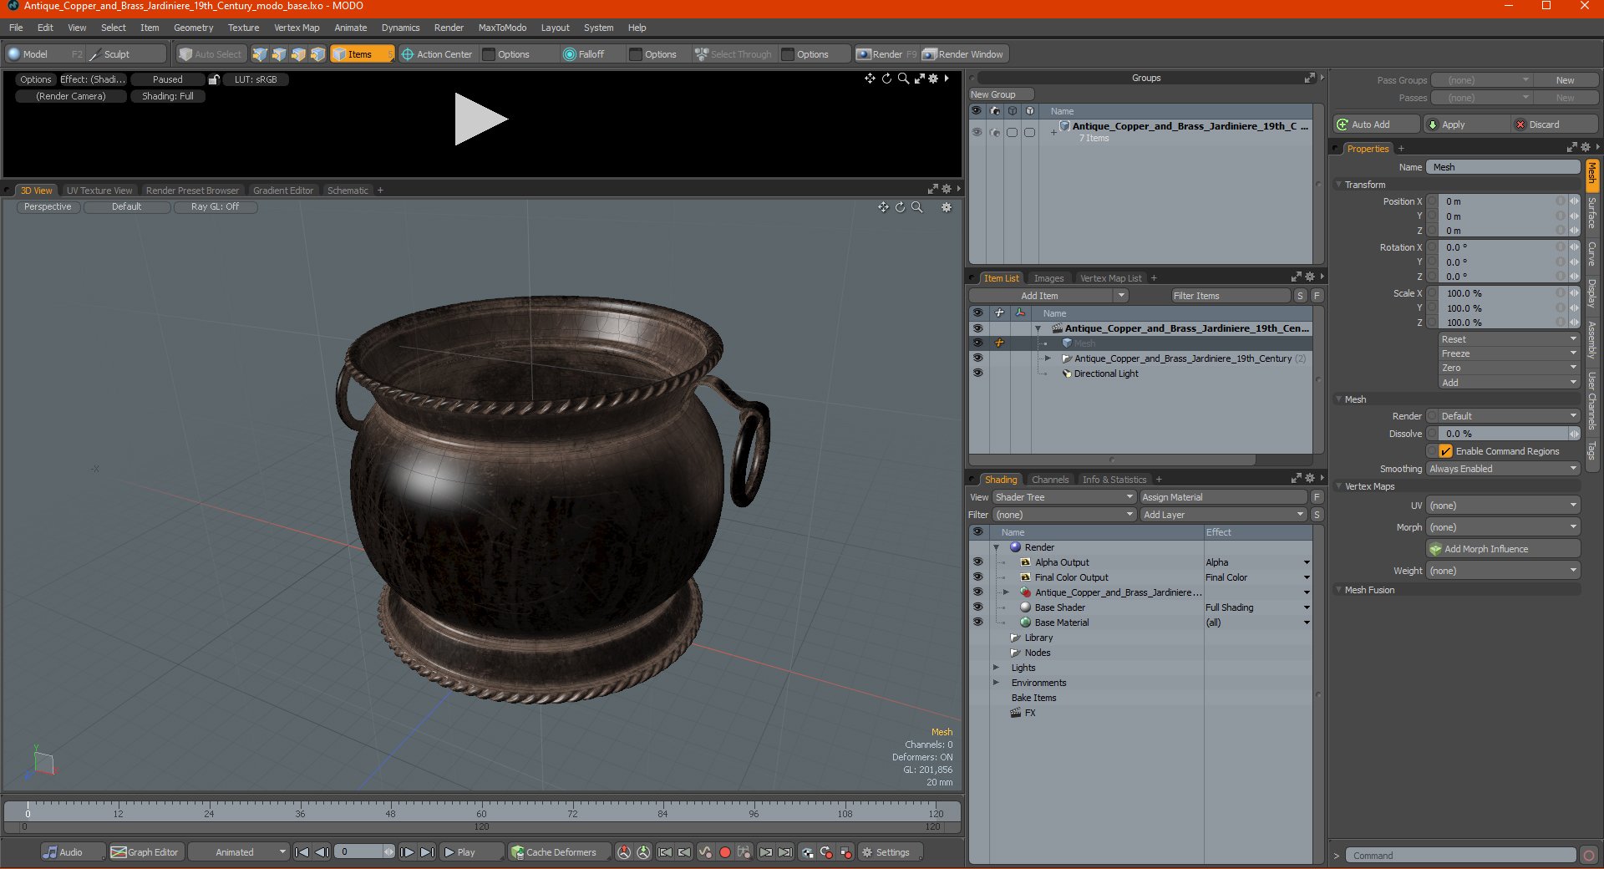Activate the Items selection mode

coord(362,54)
